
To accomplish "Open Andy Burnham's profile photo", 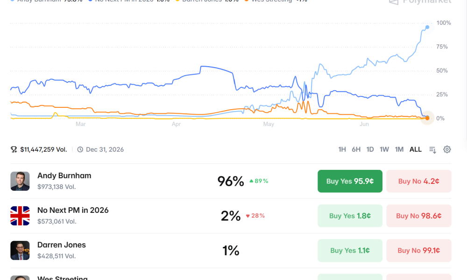I will pos(20,181).
